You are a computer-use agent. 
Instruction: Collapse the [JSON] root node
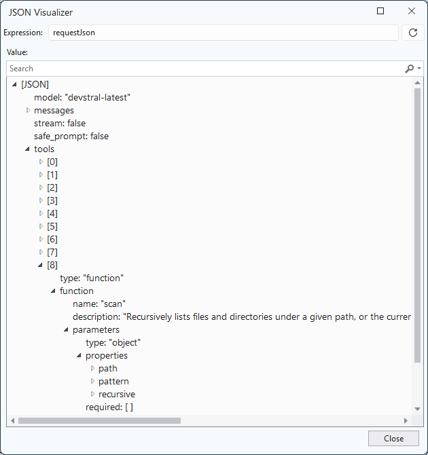pyautogui.click(x=14, y=85)
